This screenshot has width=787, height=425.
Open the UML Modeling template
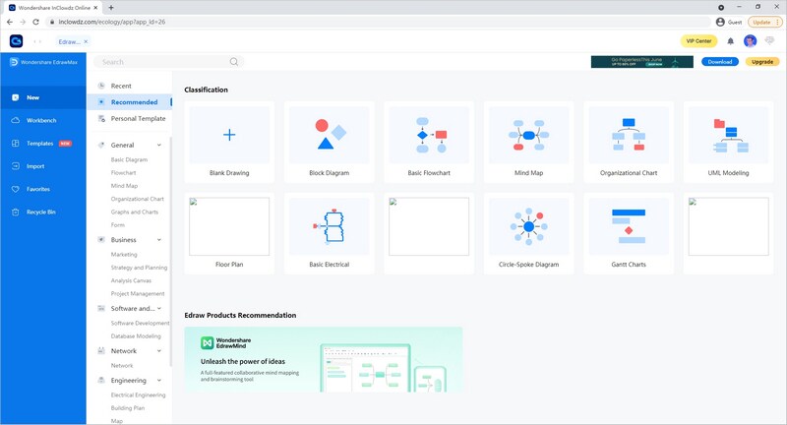(x=728, y=142)
